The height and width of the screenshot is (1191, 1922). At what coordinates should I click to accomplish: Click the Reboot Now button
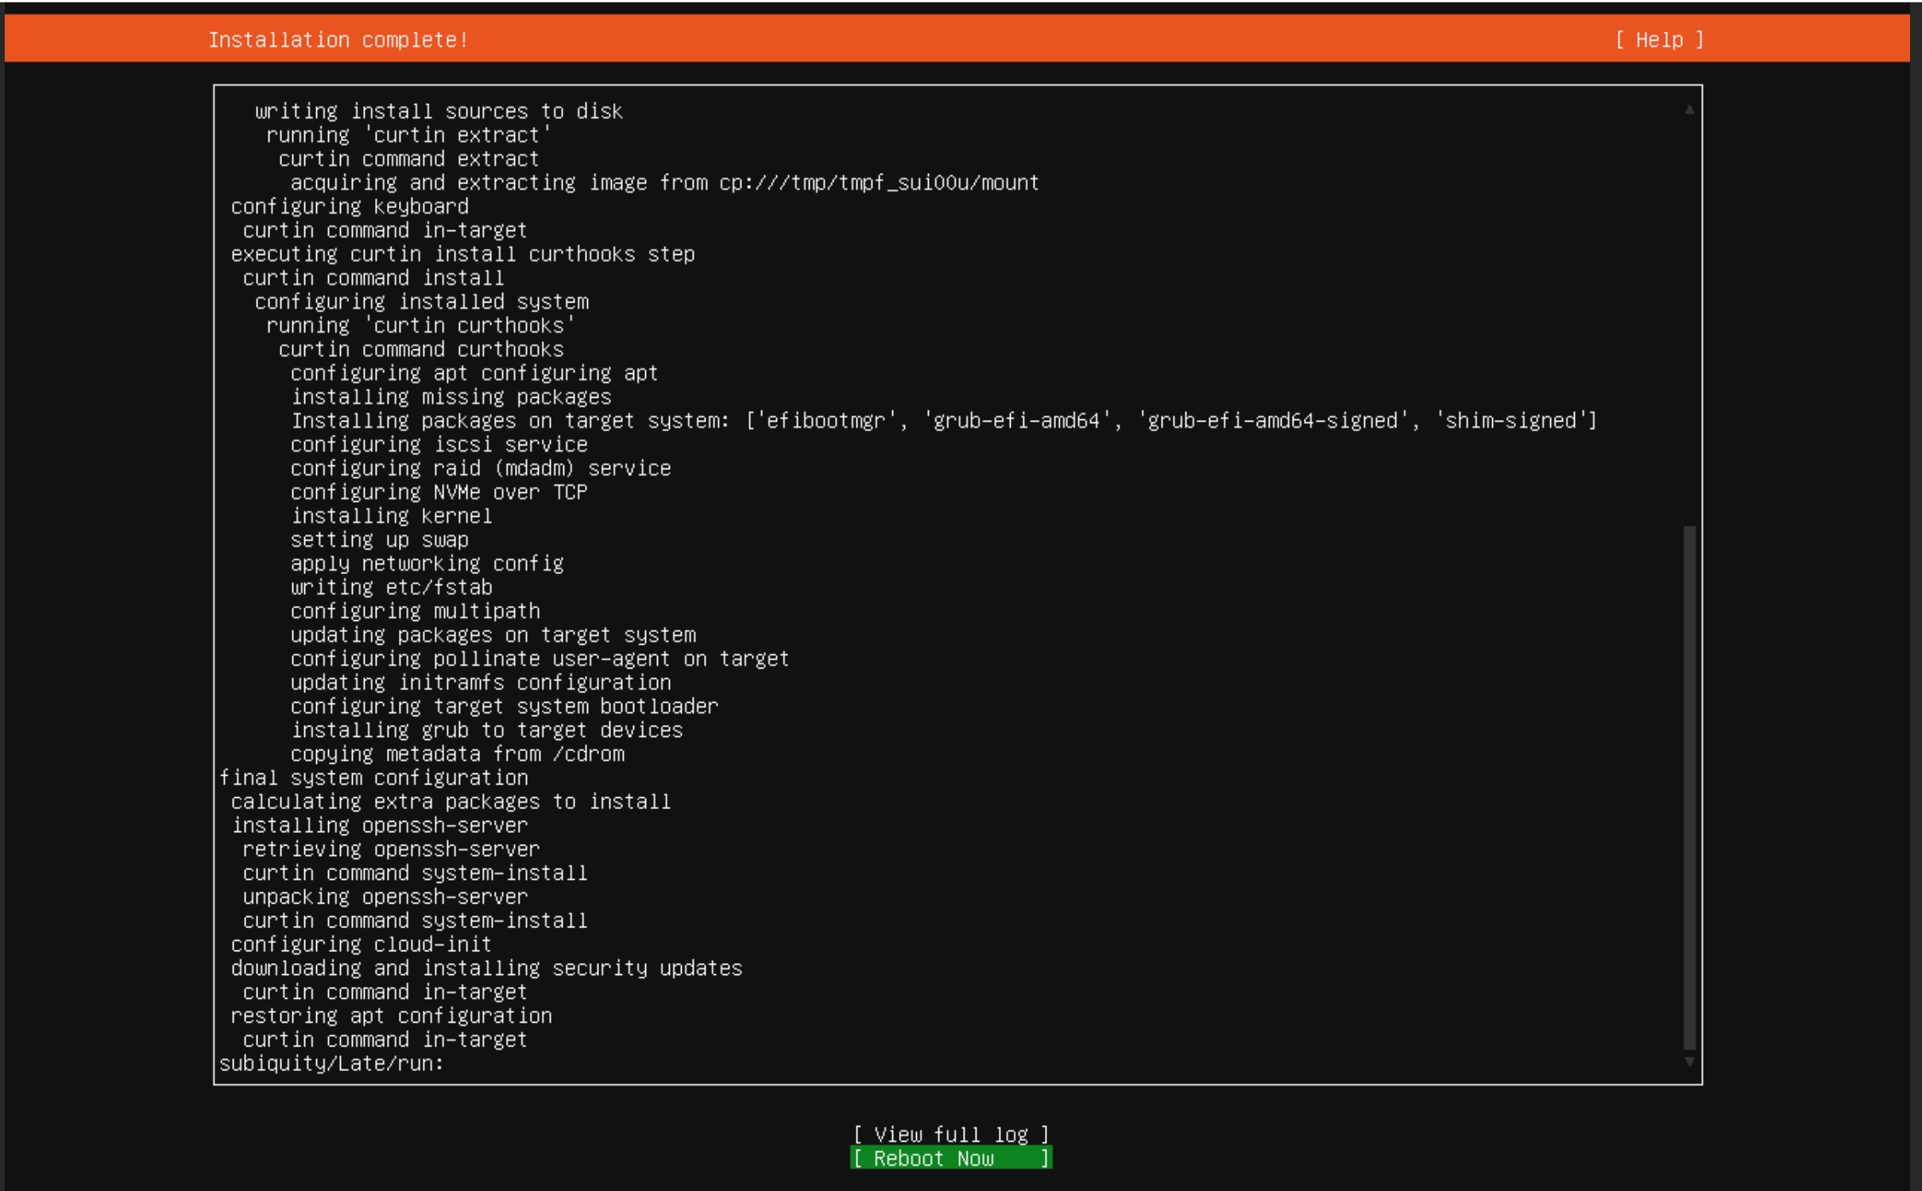coord(950,1158)
